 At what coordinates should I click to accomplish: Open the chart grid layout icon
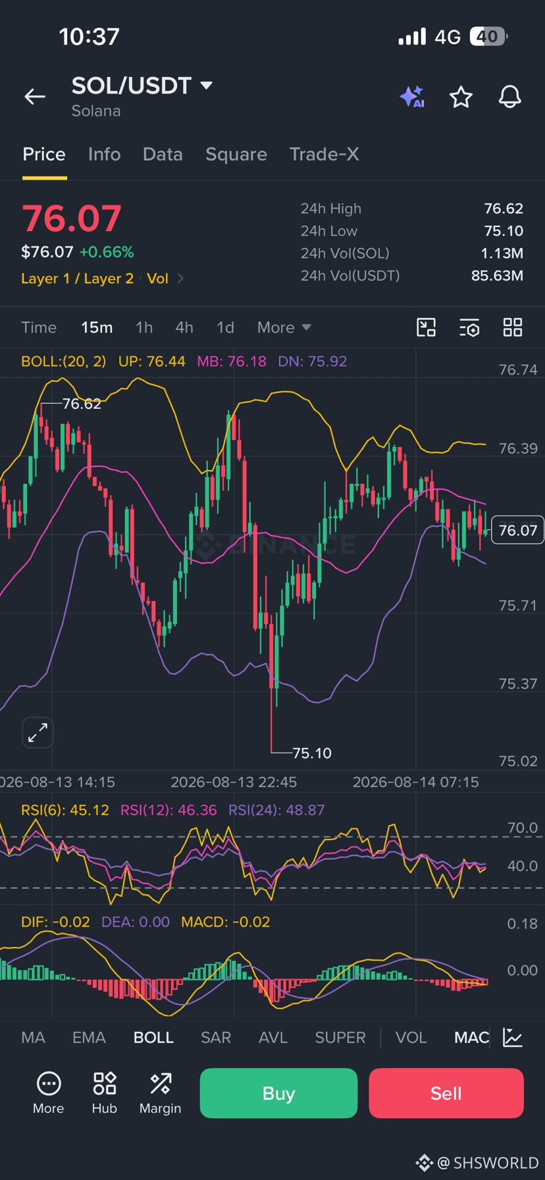point(513,327)
